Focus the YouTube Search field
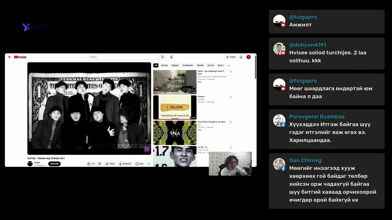The image size is (392, 220). pyautogui.click(x=123, y=57)
